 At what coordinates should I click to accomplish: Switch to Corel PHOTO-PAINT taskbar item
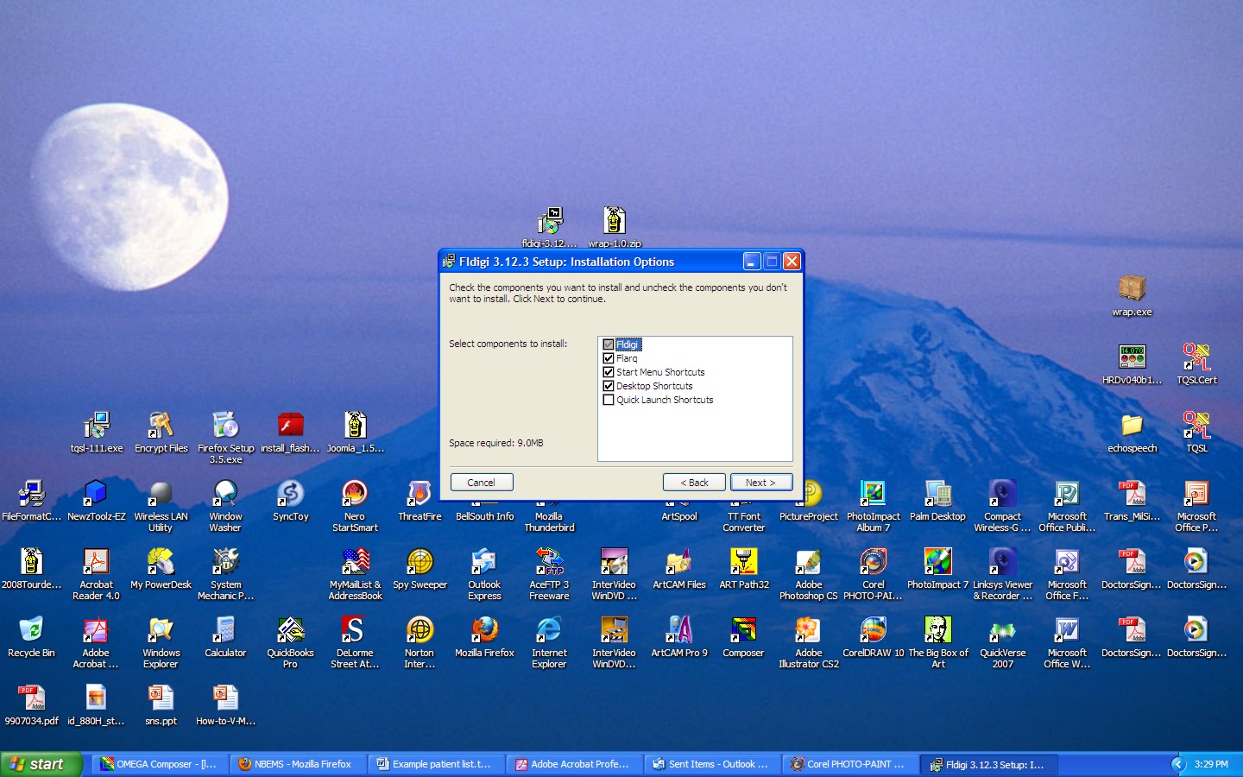(852, 764)
